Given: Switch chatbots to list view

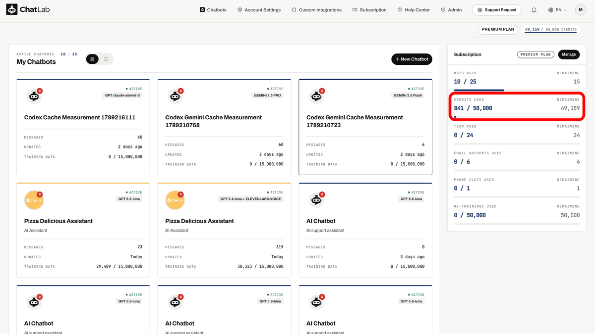Looking at the screenshot, I should point(106,59).
